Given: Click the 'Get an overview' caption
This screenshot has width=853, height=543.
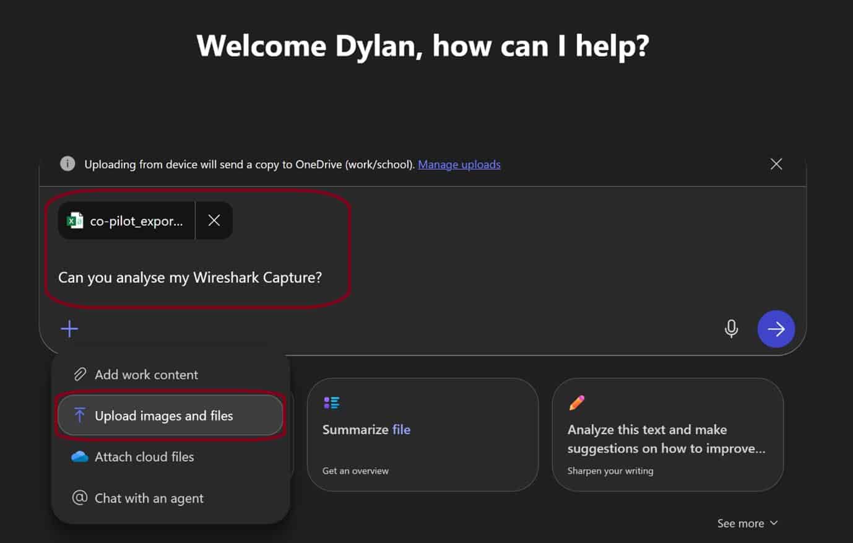Looking at the screenshot, I should (x=355, y=471).
